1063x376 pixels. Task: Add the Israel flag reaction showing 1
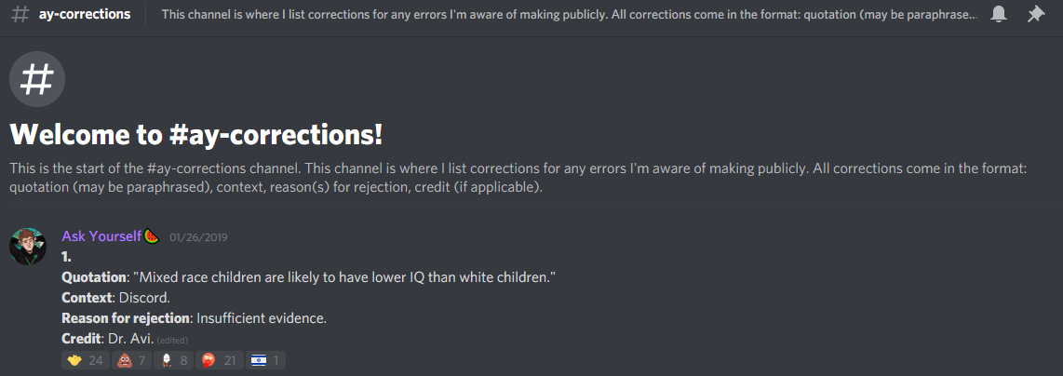click(x=266, y=360)
